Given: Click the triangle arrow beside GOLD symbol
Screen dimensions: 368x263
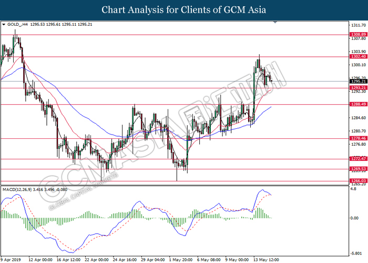Looking at the screenshot, I should [x=4, y=24].
